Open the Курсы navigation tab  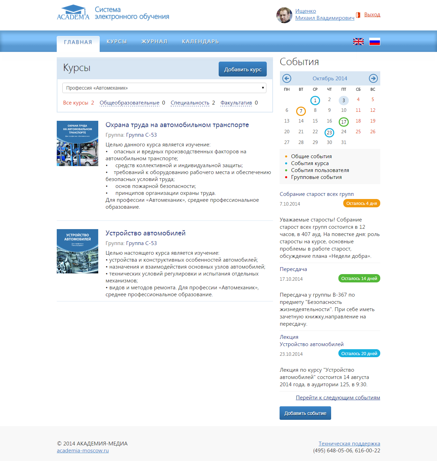click(117, 42)
